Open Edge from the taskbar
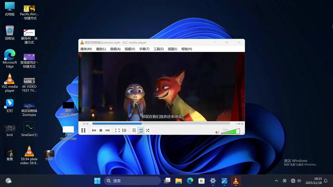The width and height of the screenshot is (333, 187). (190, 181)
